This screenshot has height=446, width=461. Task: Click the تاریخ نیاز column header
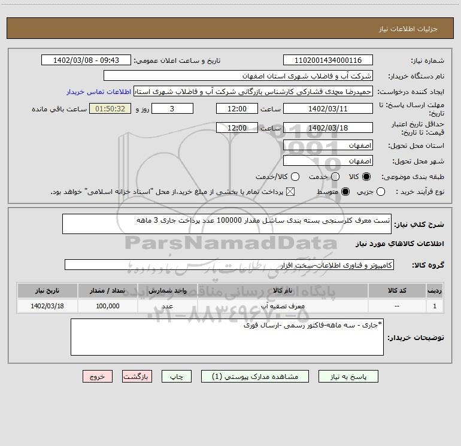[x=47, y=290]
